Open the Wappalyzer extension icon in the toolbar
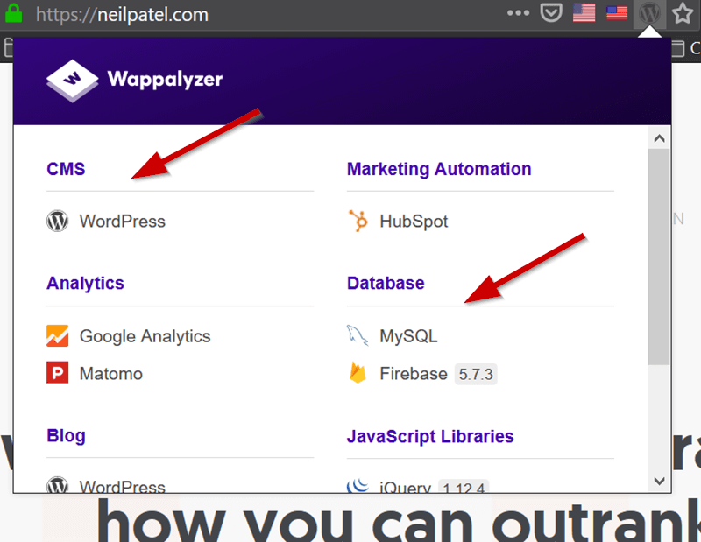The width and height of the screenshot is (701, 542). tap(648, 14)
